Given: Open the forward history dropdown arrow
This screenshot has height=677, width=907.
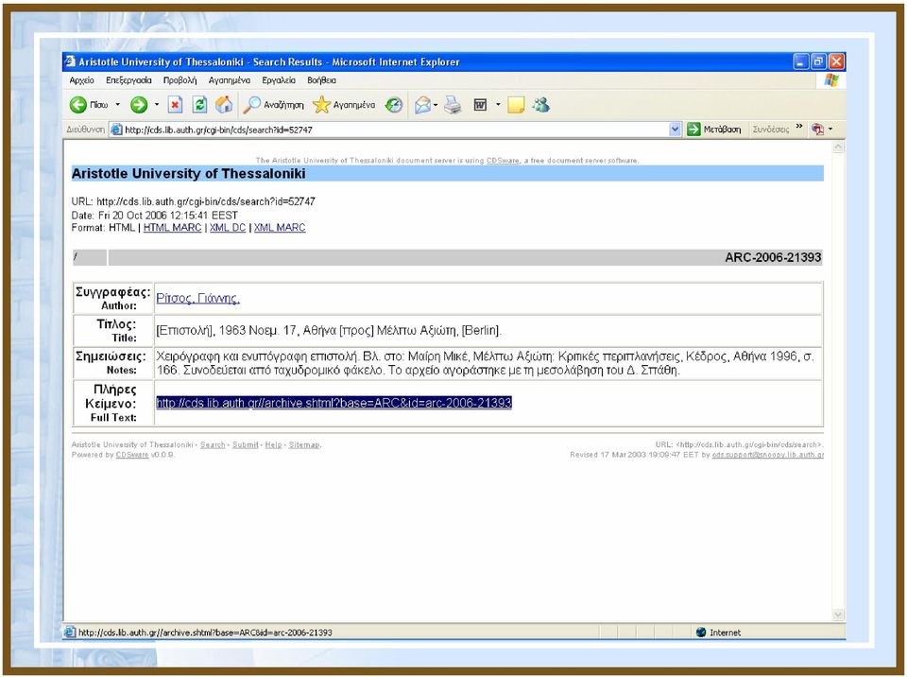Looking at the screenshot, I should click(x=156, y=105).
